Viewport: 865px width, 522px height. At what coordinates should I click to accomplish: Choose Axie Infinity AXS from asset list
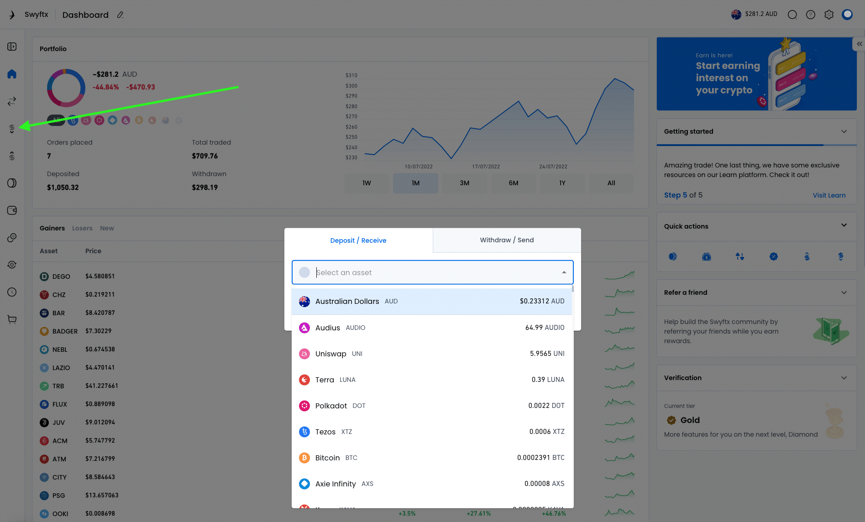[x=432, y=484]
